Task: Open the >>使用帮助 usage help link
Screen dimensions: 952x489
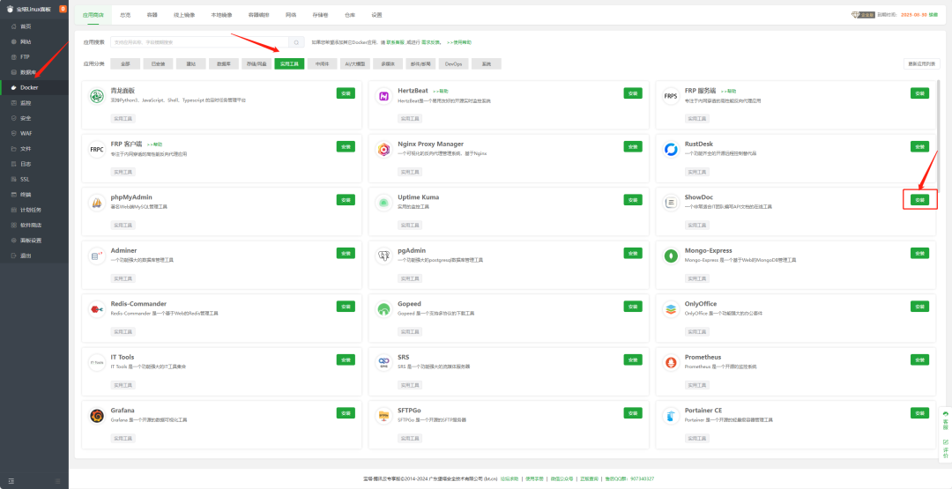Action: tap(459, 42)
